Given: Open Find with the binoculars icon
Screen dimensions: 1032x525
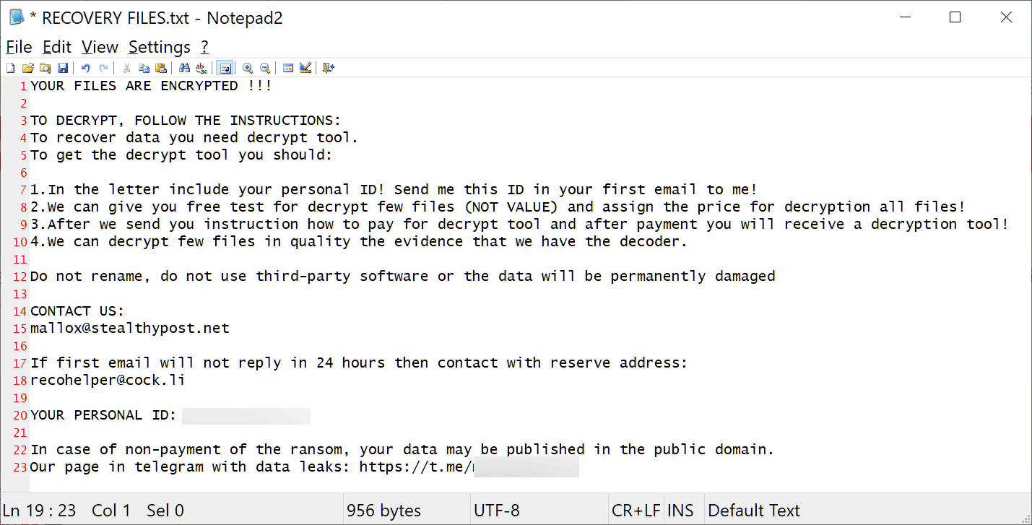Looking at the screenshot, I should coord(184,68).
